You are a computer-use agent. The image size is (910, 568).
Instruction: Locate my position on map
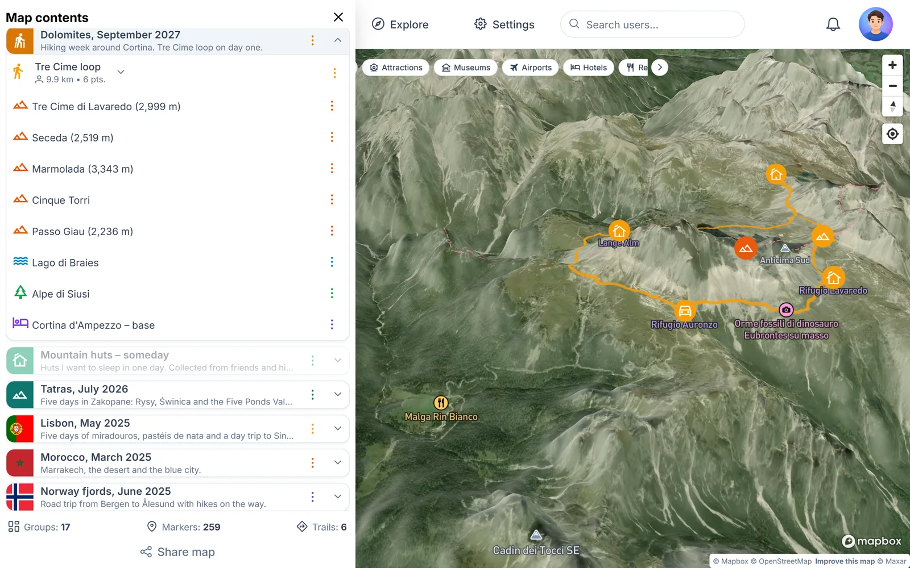(892, 134)
